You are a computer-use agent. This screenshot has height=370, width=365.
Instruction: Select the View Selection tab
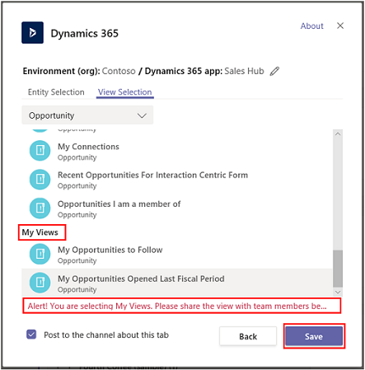[x=125, y=92]
